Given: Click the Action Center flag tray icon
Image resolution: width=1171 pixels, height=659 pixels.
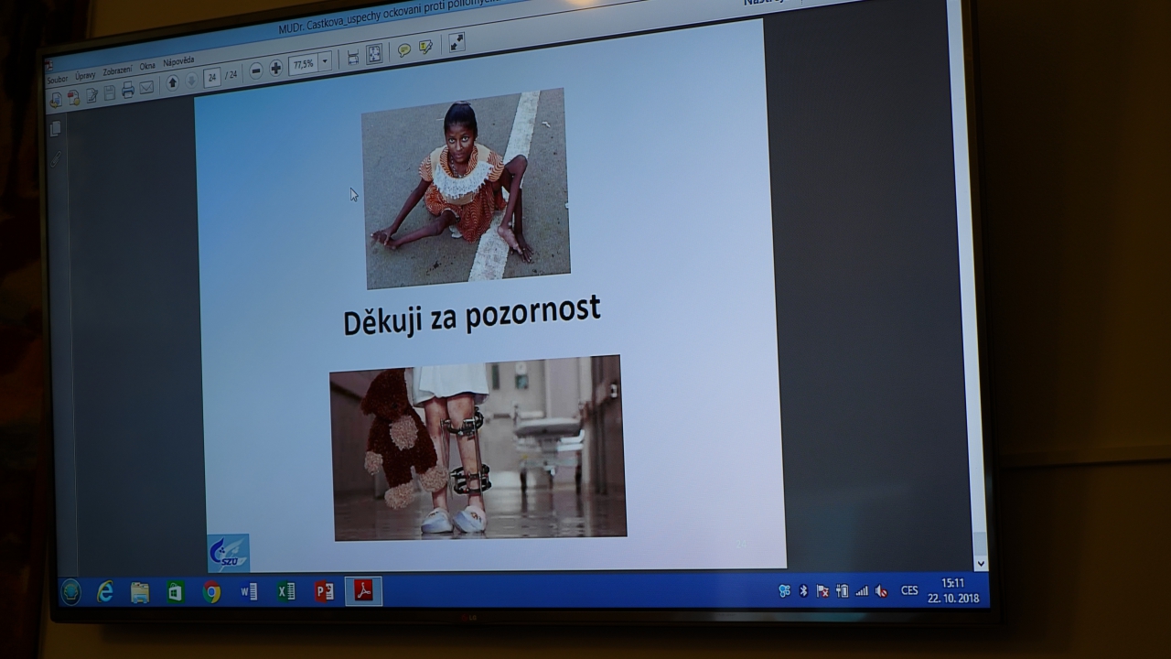Looking at the screenshot, I should point(822,590).
